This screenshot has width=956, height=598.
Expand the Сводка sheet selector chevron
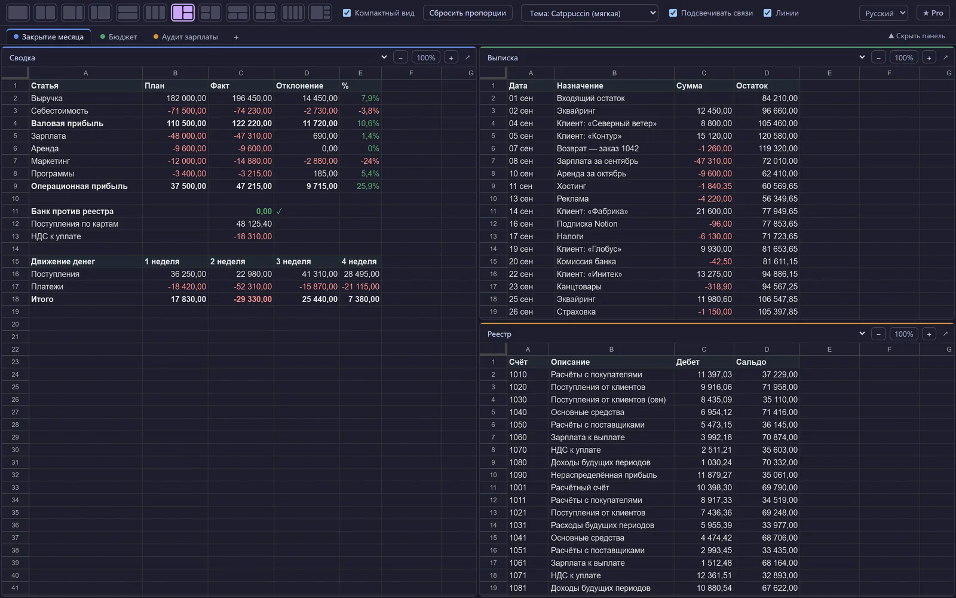[x=384, y=57]
